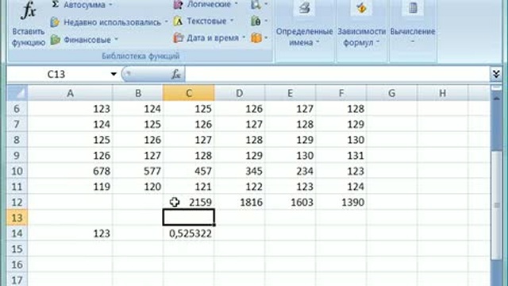The height and width of the screenshot is (286, 508).
Task: Open the Math functions icon with theta
Action: click(260, 21)
